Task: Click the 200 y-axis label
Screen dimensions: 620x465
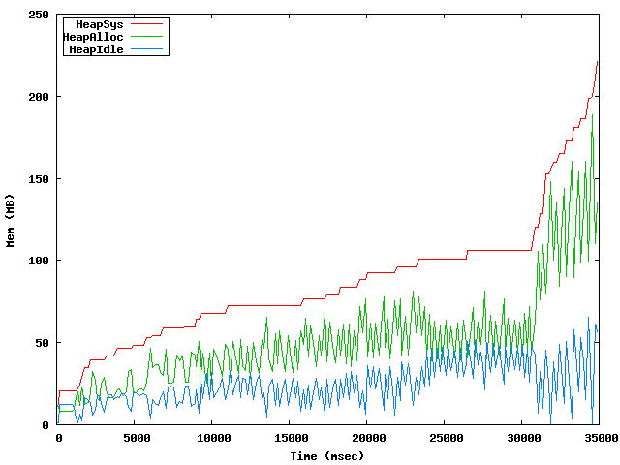Action: click(39, 97)
